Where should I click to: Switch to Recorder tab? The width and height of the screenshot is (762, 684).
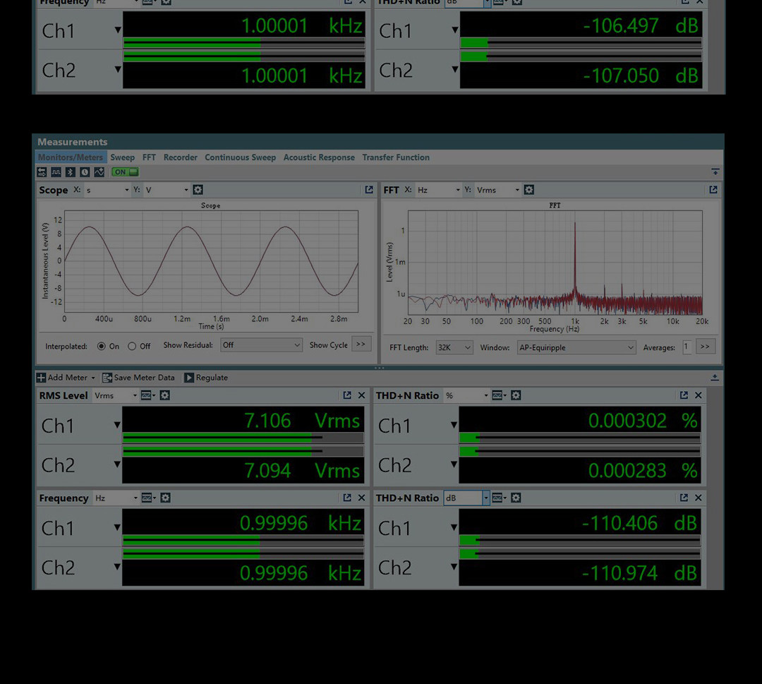181,157
